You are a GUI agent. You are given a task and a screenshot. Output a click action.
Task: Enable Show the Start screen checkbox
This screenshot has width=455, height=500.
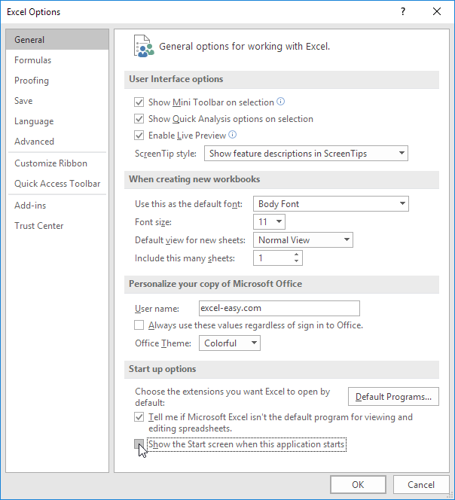click(139, 444)
